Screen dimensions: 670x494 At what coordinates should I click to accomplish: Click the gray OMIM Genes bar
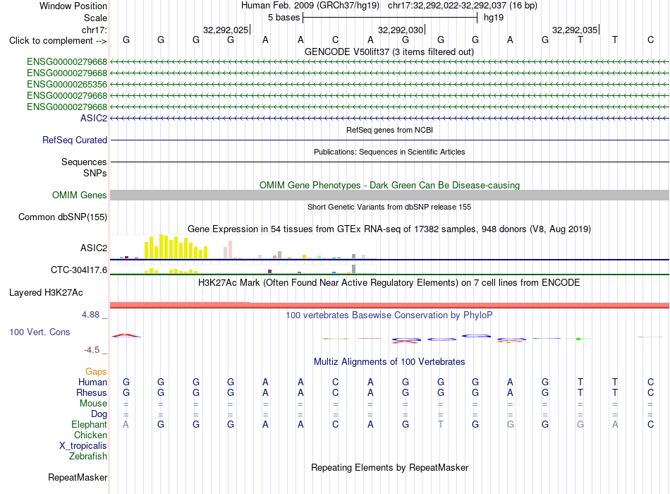pyautogui.click(x=389, y=195)
